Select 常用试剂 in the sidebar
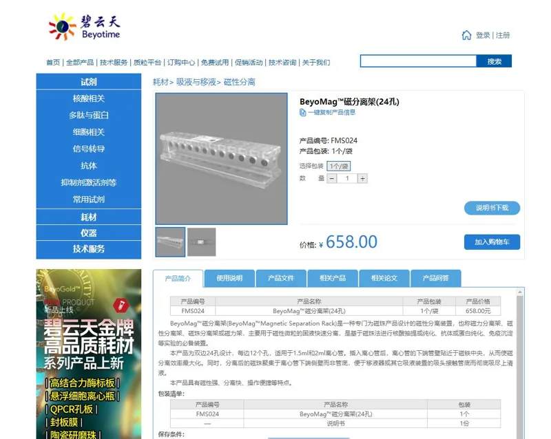Image resolution: width=551 pixels, height=439 pixels. click(89, 200)
